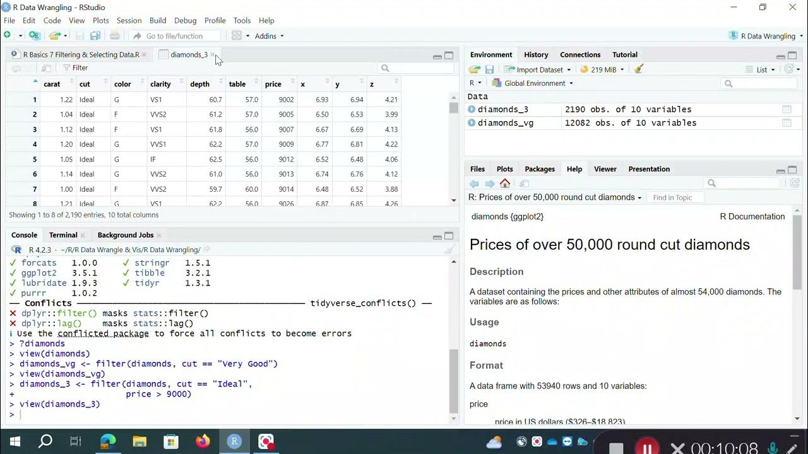Click the save workspace icon in Environment
Image resolution: width=808 pixels, height=454 pixels.
(489, 69)
